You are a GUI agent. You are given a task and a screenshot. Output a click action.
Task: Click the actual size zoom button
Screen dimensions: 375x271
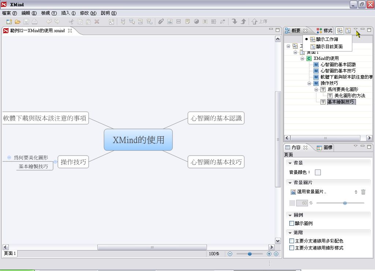pyautogui.click(x=276, y=254)
